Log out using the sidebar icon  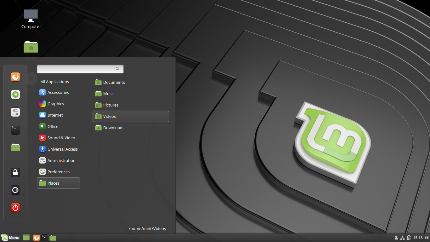click(x=15, y=190)
